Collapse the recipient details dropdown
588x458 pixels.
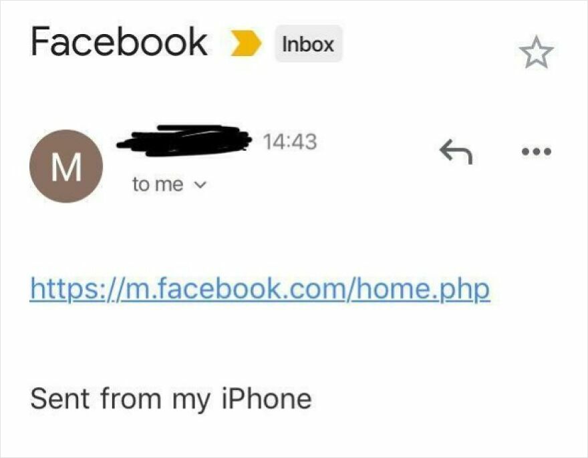click(202, 184)
